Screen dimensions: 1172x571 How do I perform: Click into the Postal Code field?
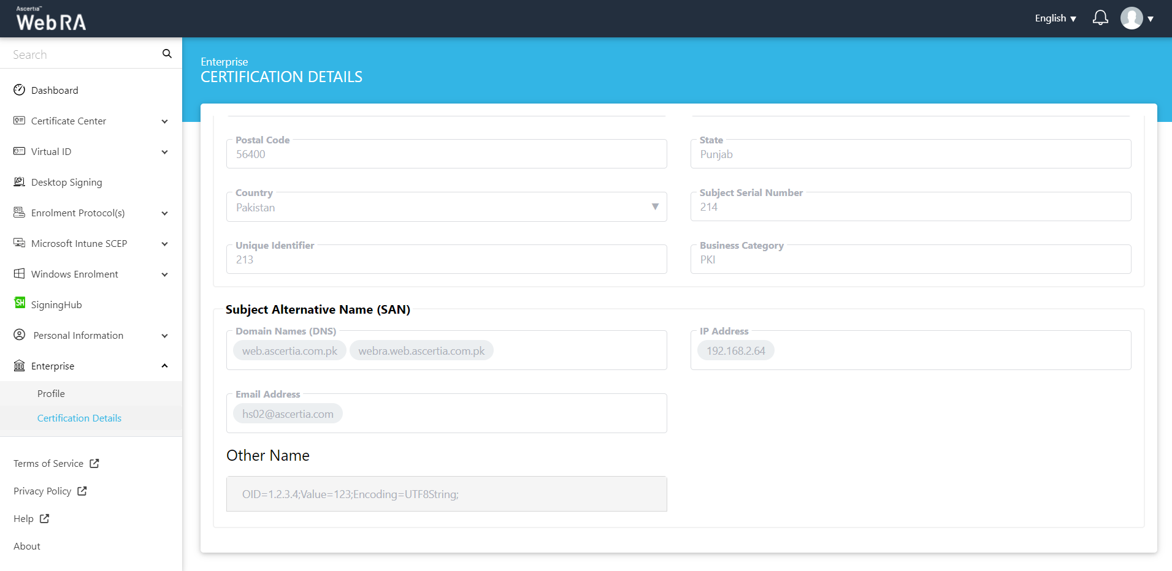pos(446,154)
